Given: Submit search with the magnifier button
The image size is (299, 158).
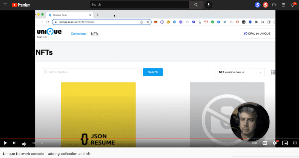Looking at the screenshot, I should coord(196,5).
